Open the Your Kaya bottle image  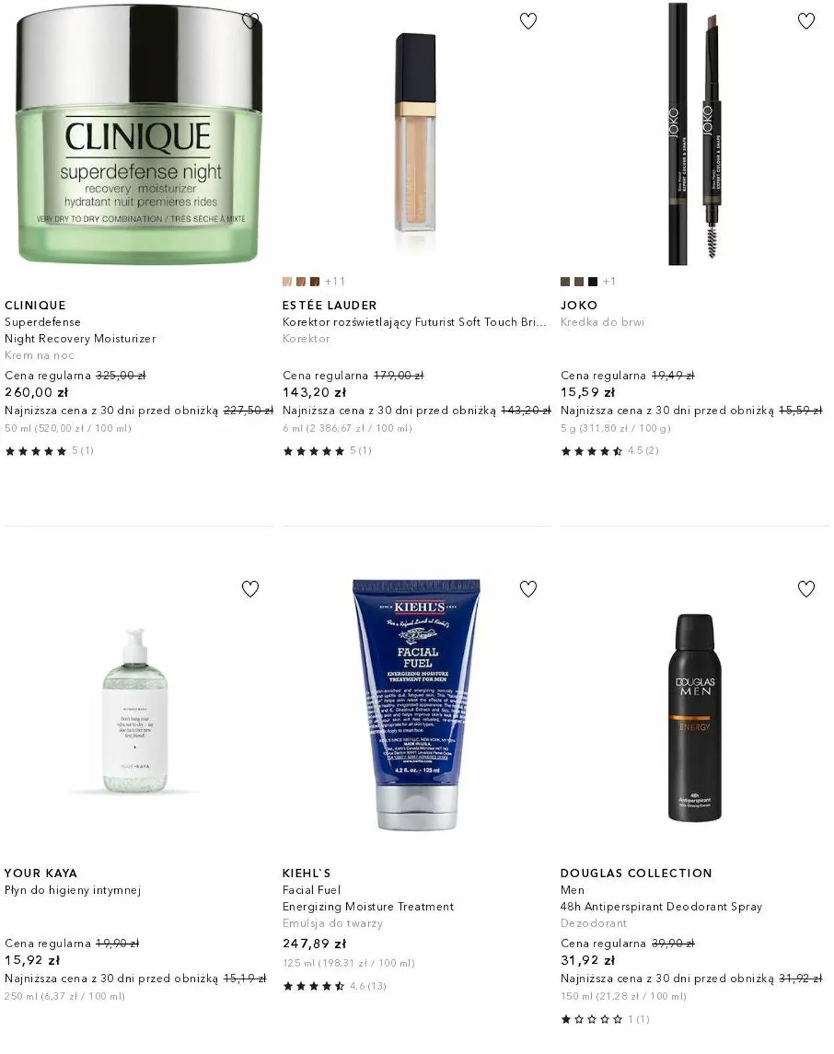click(x=135, y=710)
